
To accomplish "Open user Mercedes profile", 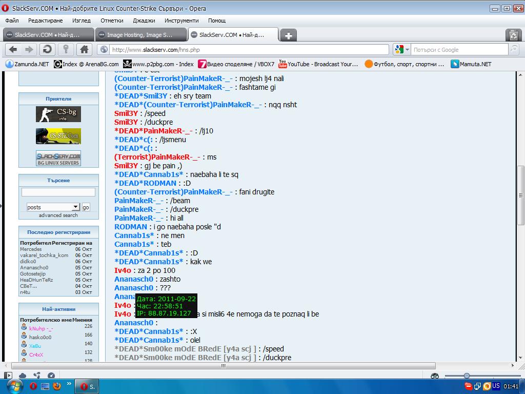I will 31,249.
